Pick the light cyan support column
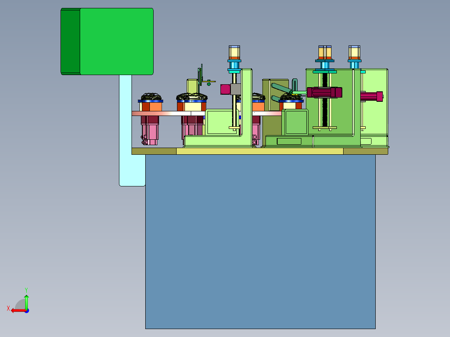The width and height of the screenshot is (450, 337). pyautogui.click(x=125, y=131)
